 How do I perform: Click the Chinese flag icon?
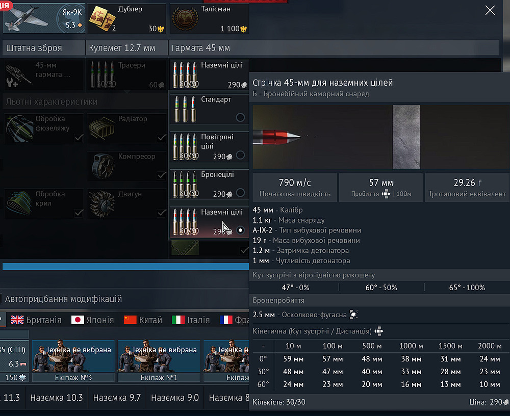click(x=130, y=320)
